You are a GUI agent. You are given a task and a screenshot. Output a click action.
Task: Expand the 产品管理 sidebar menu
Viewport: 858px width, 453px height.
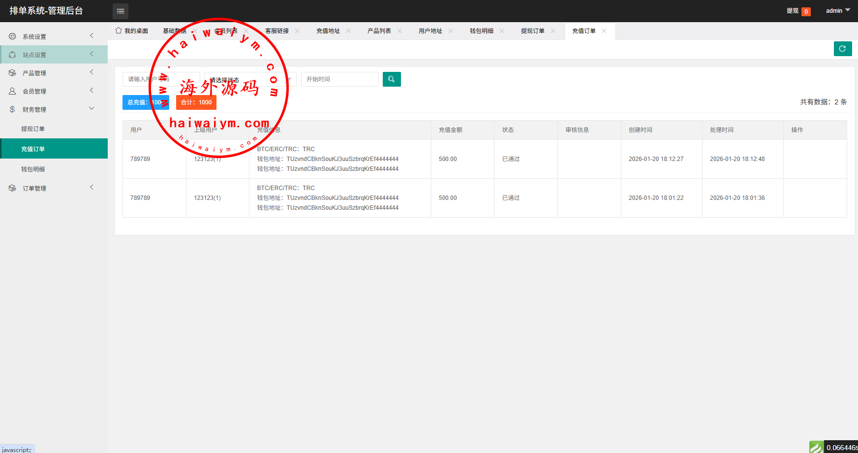[x=54, y=73]
